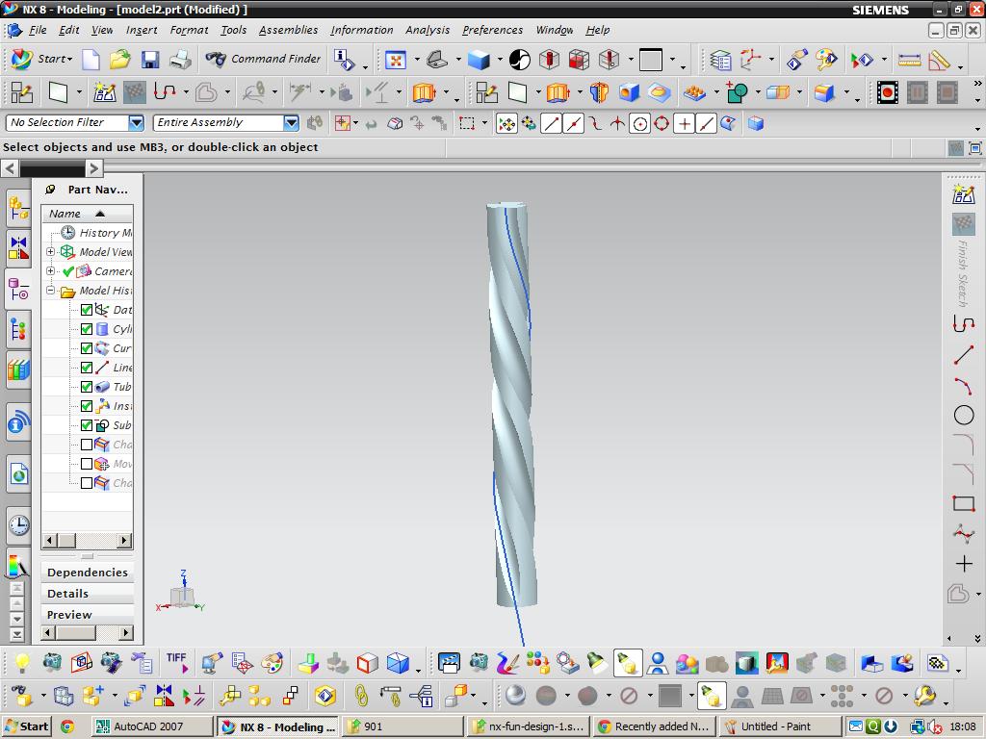Open the Insert menu
The width and height of the screenshot is (986, 739).
tap(141, 30)
